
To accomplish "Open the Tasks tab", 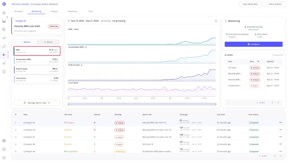I will 90,12.
